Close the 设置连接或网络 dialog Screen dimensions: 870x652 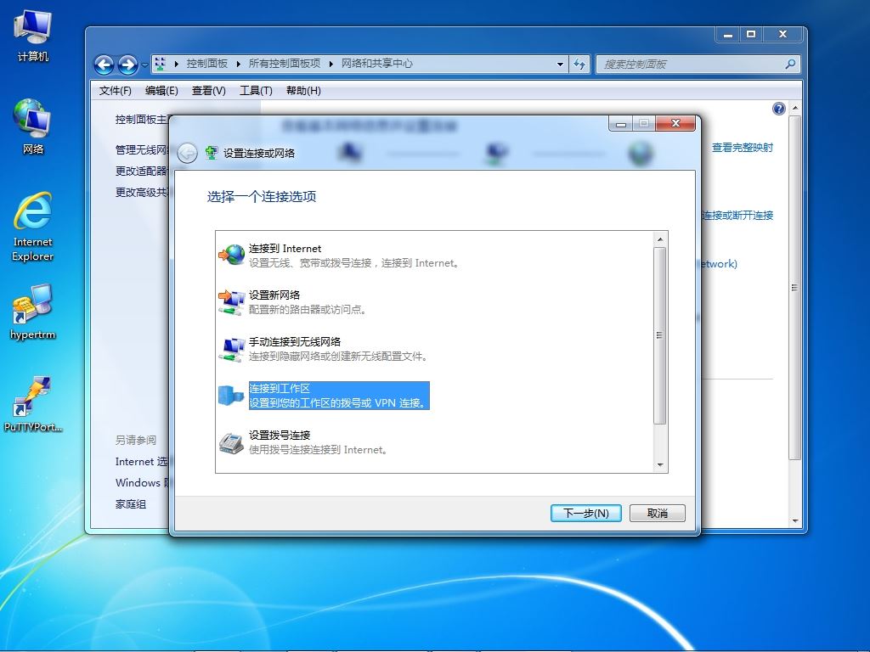tap(675, 123)
